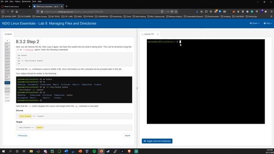274x154 pixels.
Task: Open the Brave browser taskbar icon
Action: click(x=129, y=151)
